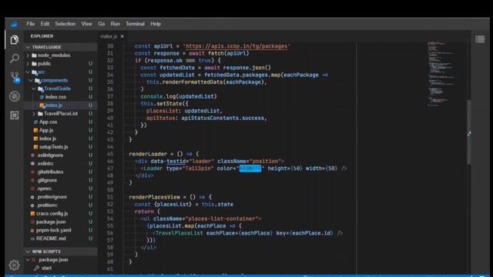Open the Source Control view
This screenshot has width=493, height=277.
click(x=15, y=77)
